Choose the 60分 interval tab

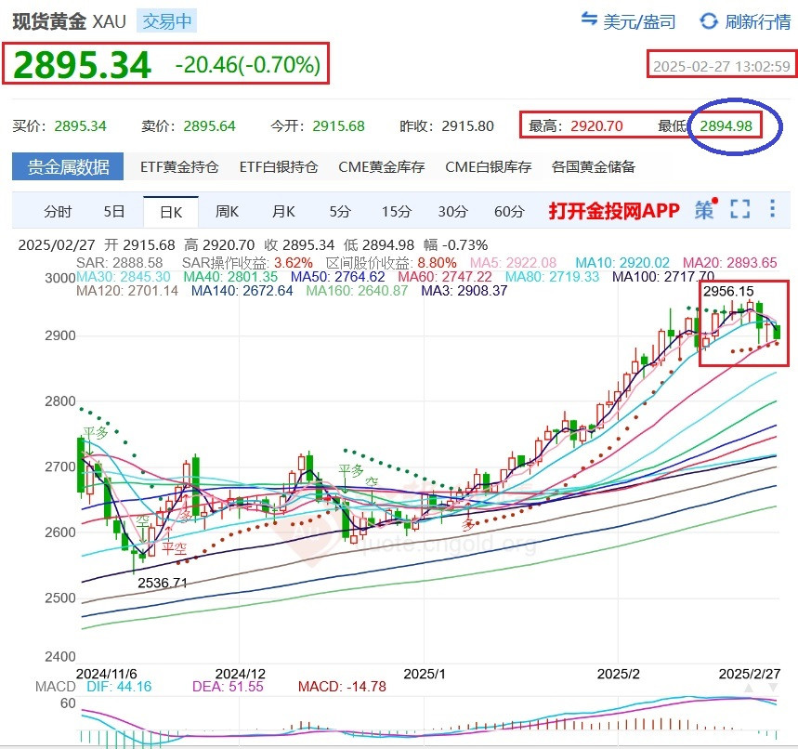509,212
